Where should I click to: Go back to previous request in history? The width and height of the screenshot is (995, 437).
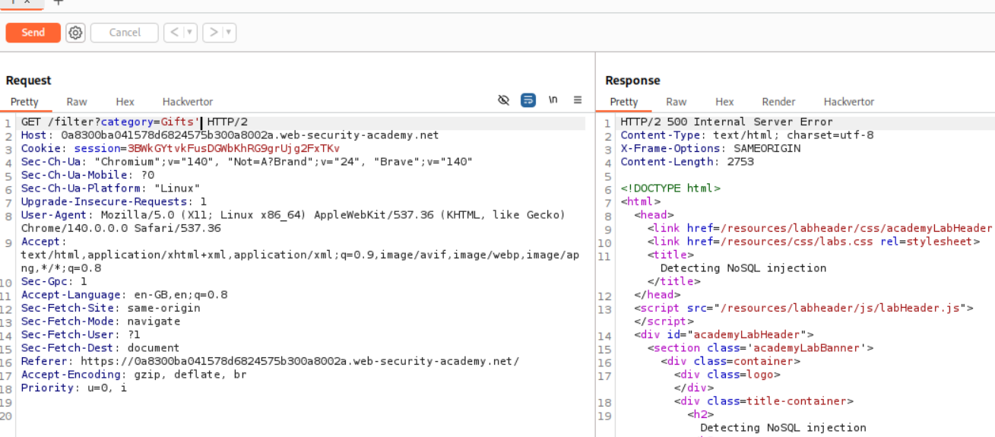[x=173, y=33]
